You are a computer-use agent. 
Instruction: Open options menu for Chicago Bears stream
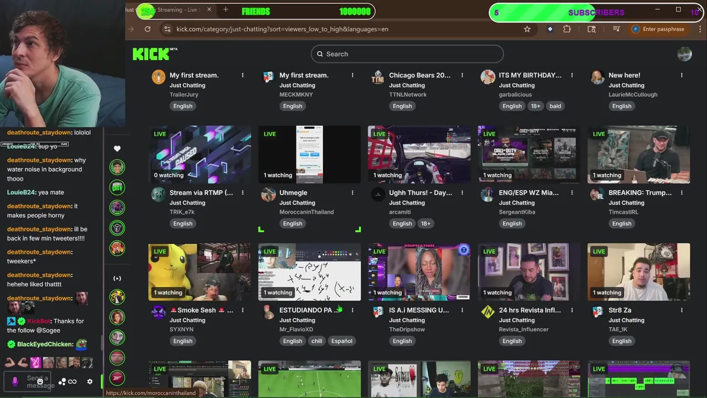(462, 75)
